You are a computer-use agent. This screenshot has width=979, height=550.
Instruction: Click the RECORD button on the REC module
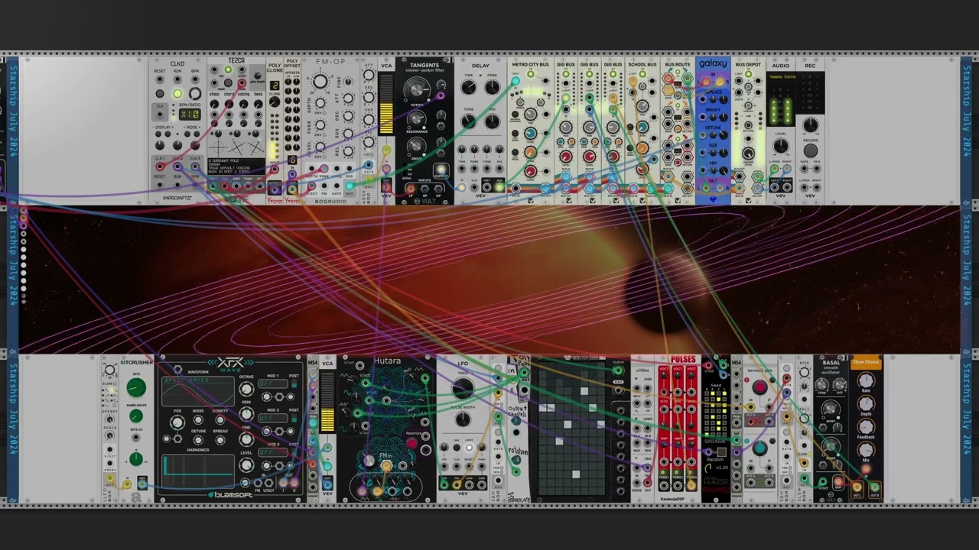(x=811, y=150)
